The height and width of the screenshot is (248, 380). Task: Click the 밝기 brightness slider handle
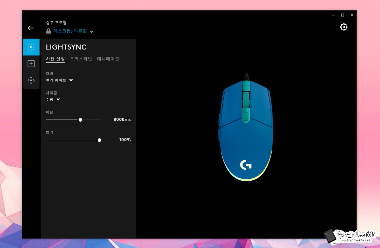click(x=99, y=140)
